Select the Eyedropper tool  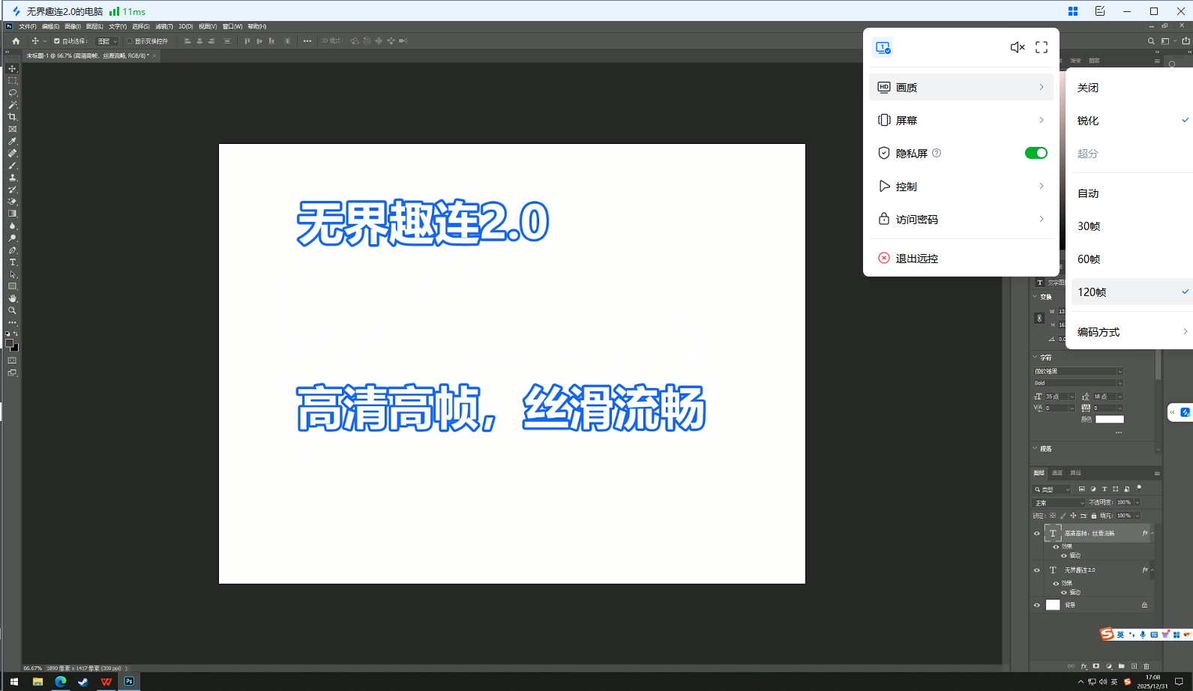point(12,141)
